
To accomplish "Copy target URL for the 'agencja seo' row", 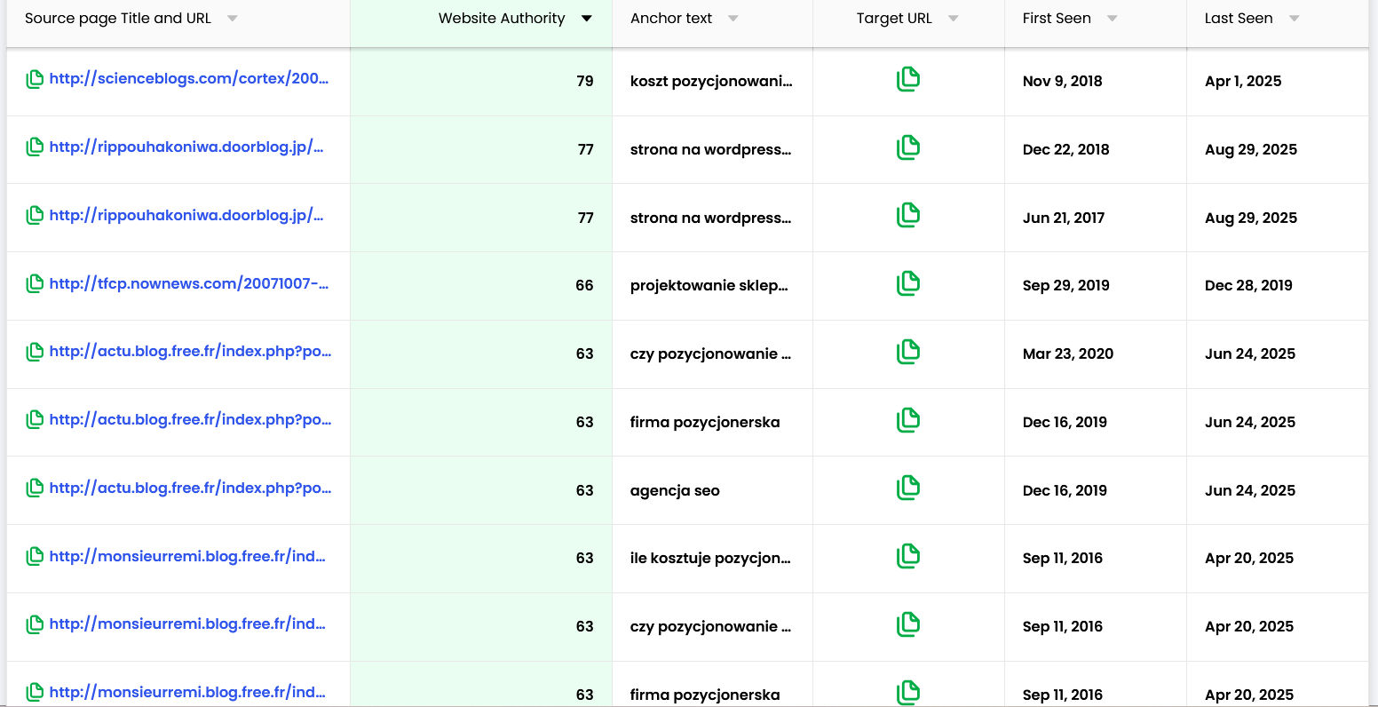I will point(907,488).
